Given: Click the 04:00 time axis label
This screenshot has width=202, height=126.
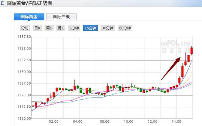Looking at the screenshot, I should 78,122.
